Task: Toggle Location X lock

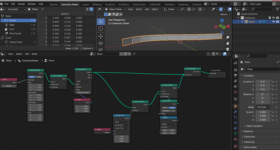Action: (272, 81)
